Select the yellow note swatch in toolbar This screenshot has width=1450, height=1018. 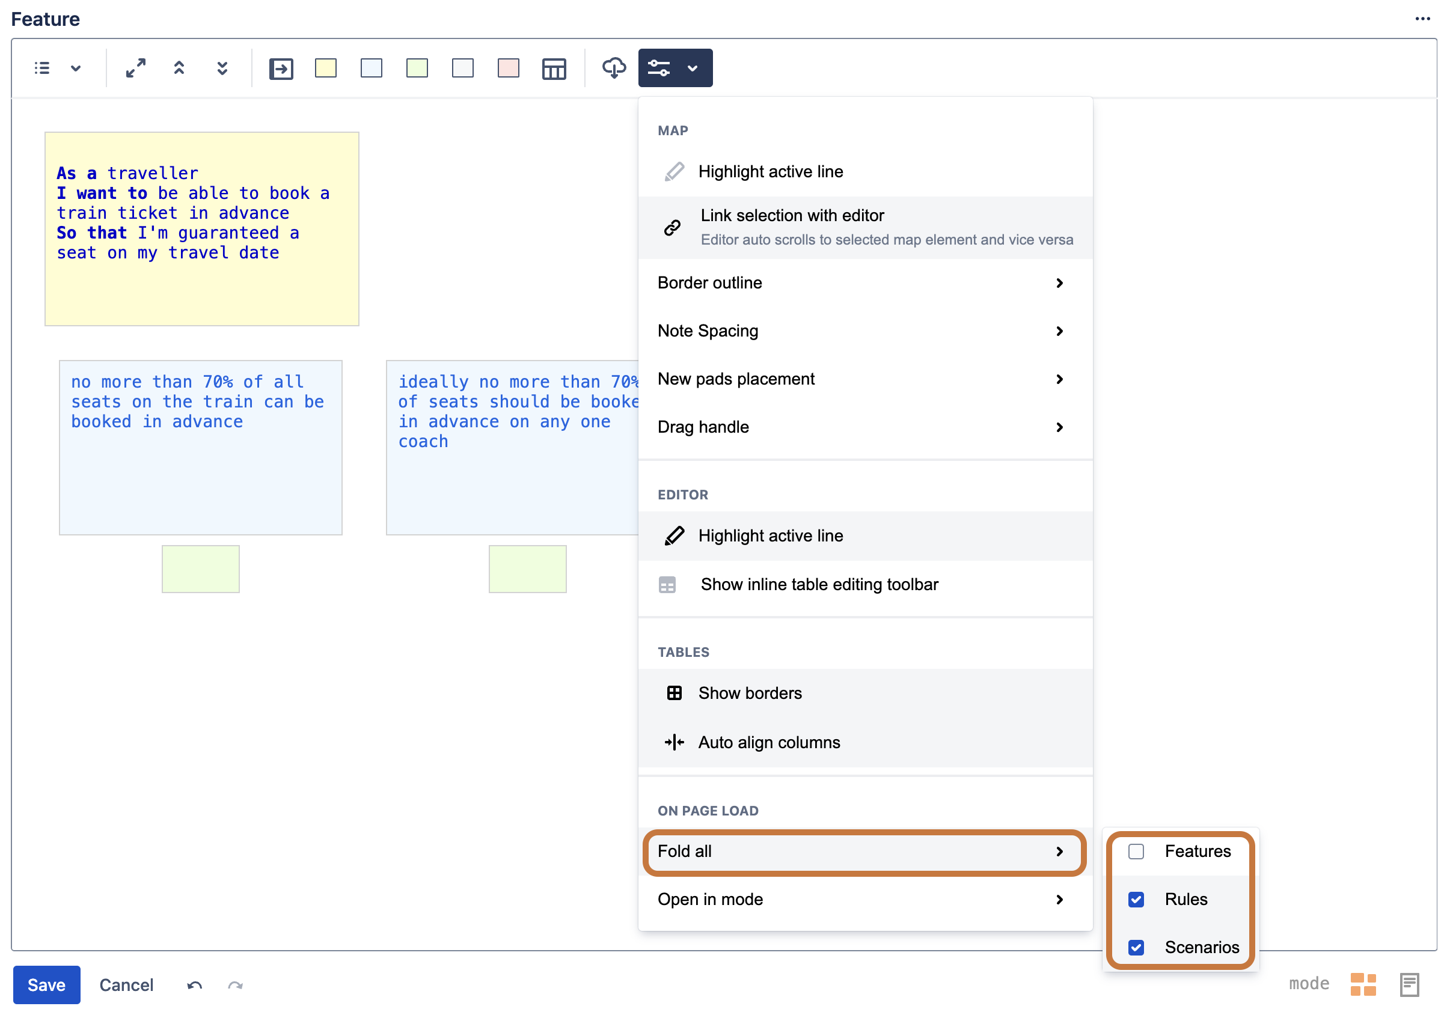click(x=326, y=68)
